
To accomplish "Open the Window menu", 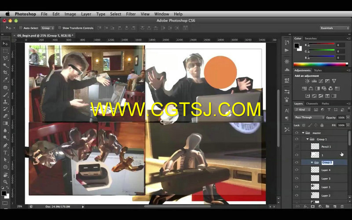I will coord(161,14).
